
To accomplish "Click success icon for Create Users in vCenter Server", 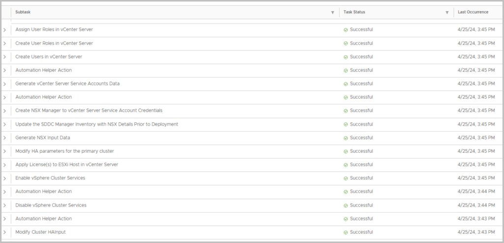I will point(346,57).
